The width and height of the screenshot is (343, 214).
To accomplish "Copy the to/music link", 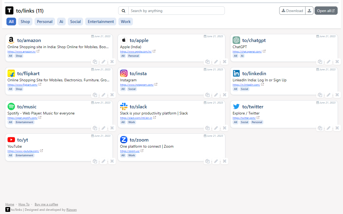I will pyautogui.click(x=95, y=128).
